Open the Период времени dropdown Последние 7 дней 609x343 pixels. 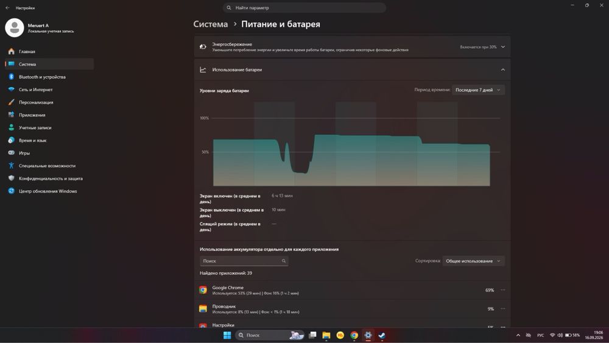click(478, 90)
